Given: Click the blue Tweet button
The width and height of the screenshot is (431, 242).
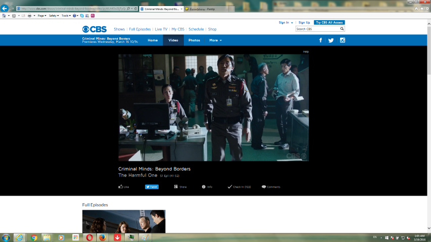Looking at the screenshot, I should pyautogui.click(x=152, y=187).
